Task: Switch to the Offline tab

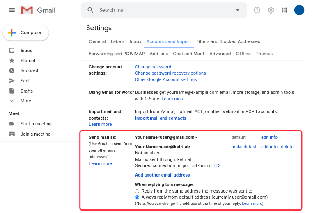Action: coord(243,54)
